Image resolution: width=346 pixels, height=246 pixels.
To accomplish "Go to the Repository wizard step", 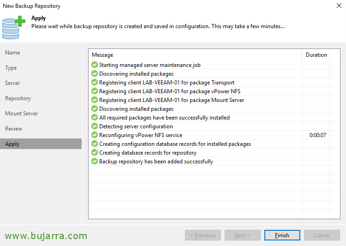I will (18, 98).
